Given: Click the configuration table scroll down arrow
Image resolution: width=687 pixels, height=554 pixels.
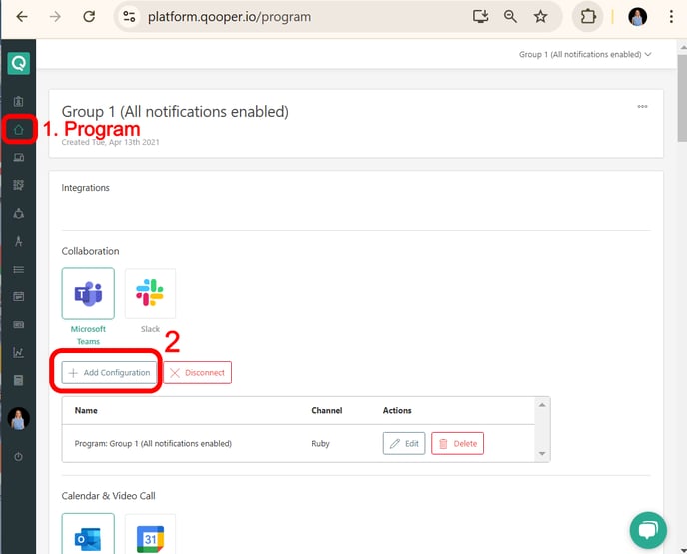Looking at the screenshot, I should pyautogui.click(x=542, y=454).
